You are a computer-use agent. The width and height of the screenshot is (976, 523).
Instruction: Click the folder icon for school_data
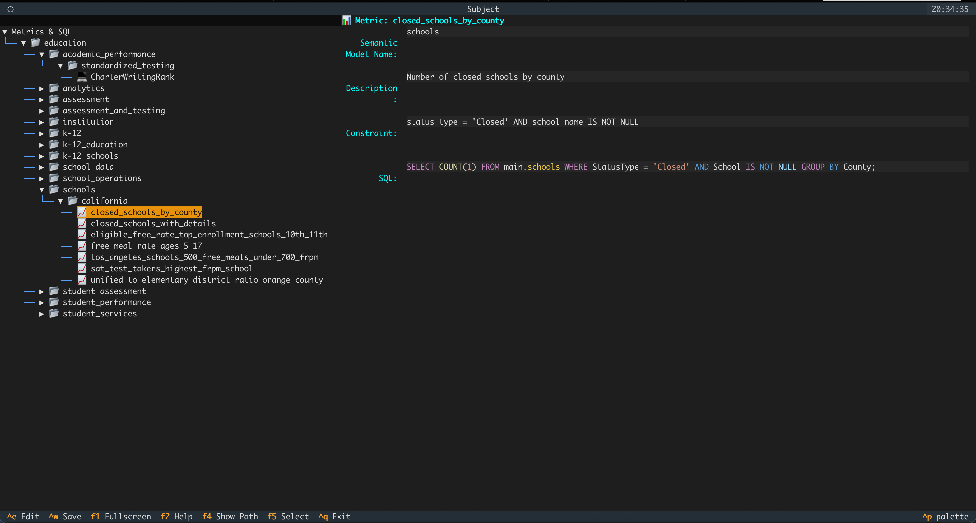54,166
